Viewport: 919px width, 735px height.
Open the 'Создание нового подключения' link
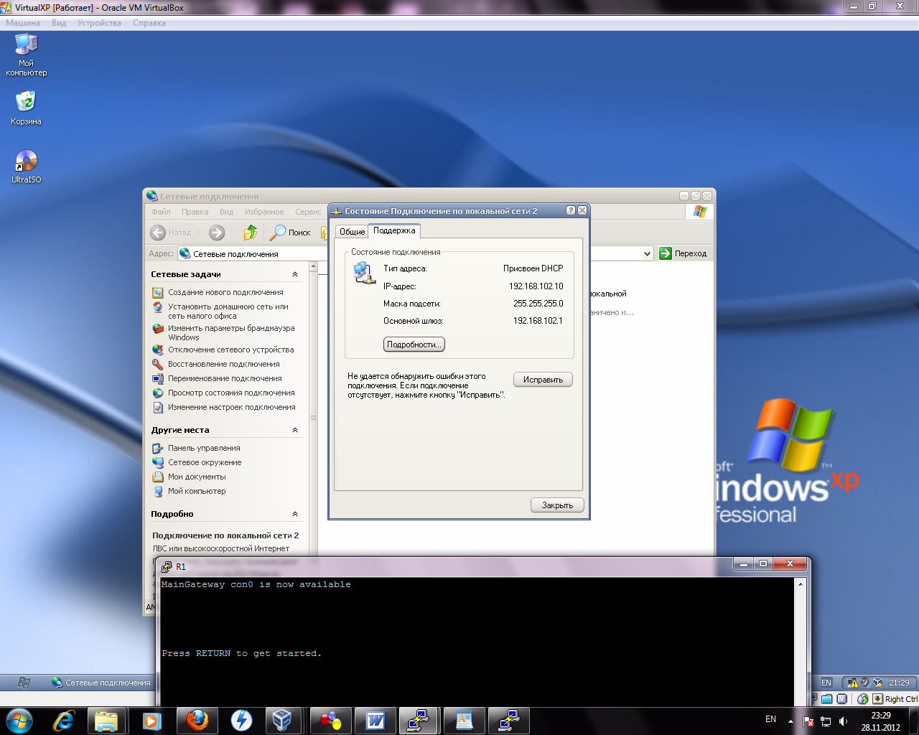point(225,293)
